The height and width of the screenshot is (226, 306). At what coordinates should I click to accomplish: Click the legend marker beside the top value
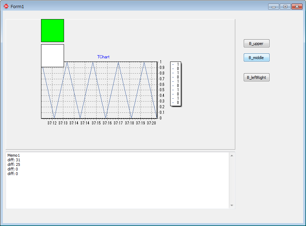[x=173, y=64]
